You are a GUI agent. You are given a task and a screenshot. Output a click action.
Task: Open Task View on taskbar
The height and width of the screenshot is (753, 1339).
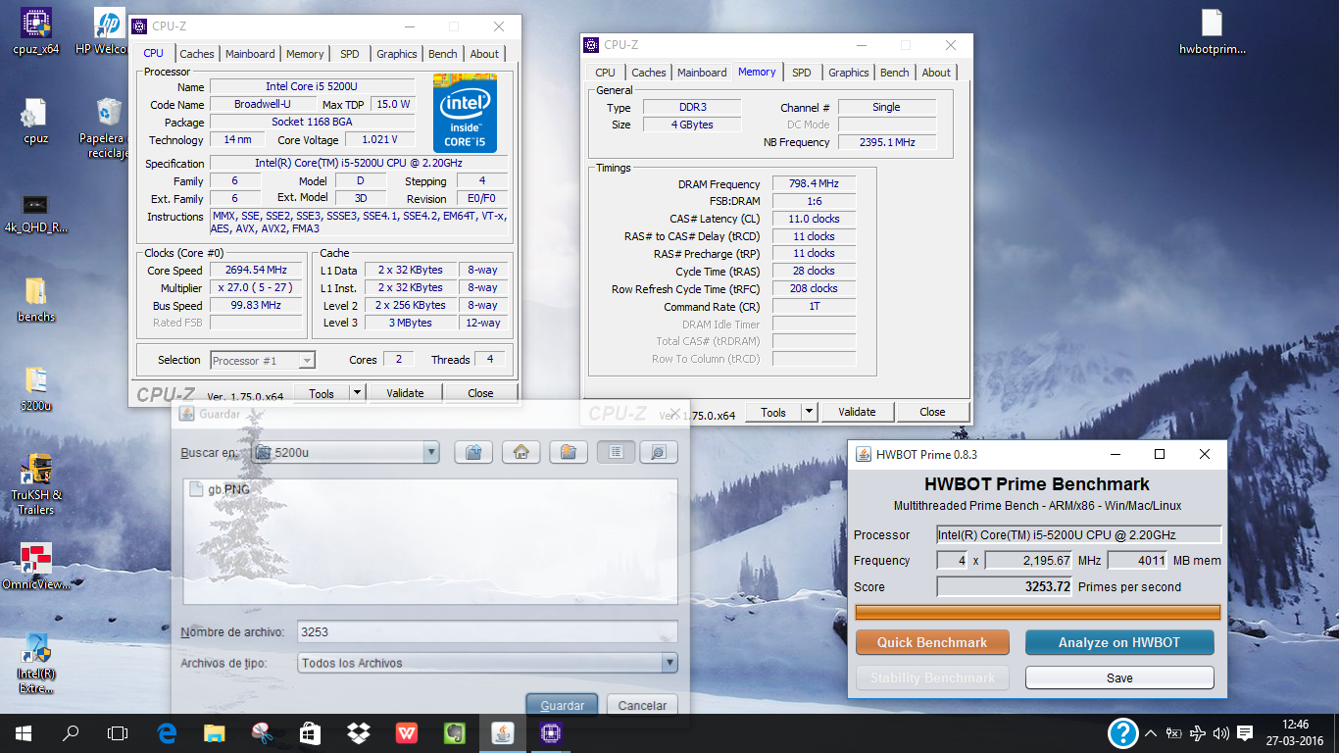(x=118, y=732)
